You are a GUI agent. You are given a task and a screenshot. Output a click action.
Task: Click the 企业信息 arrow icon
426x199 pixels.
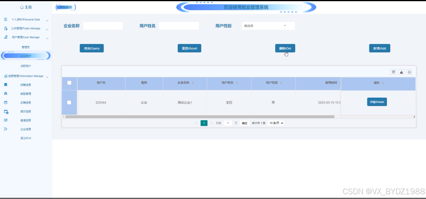tap(6, 129)
